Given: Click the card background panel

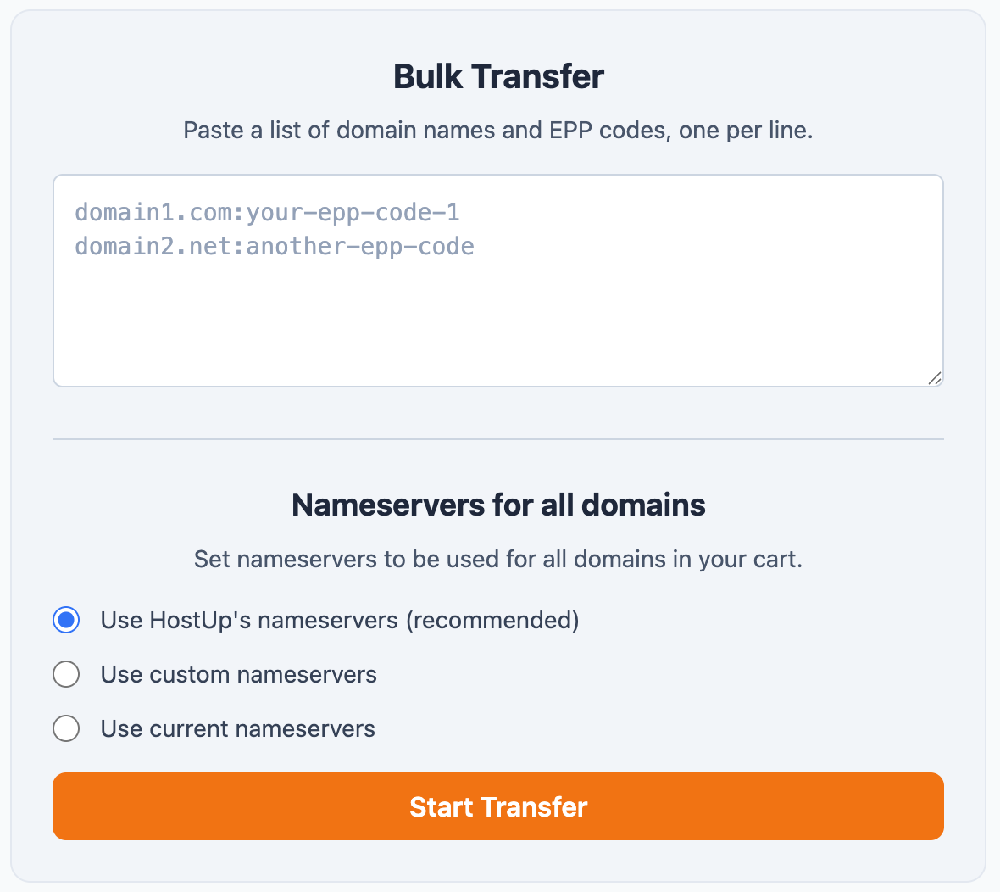Looking at the screenshot, I should click(498, 865).
